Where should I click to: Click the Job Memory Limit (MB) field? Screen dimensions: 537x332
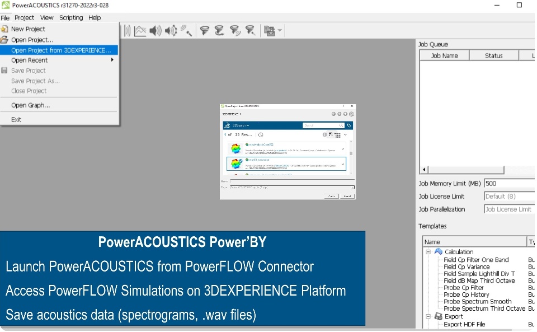tap(510, 184)
